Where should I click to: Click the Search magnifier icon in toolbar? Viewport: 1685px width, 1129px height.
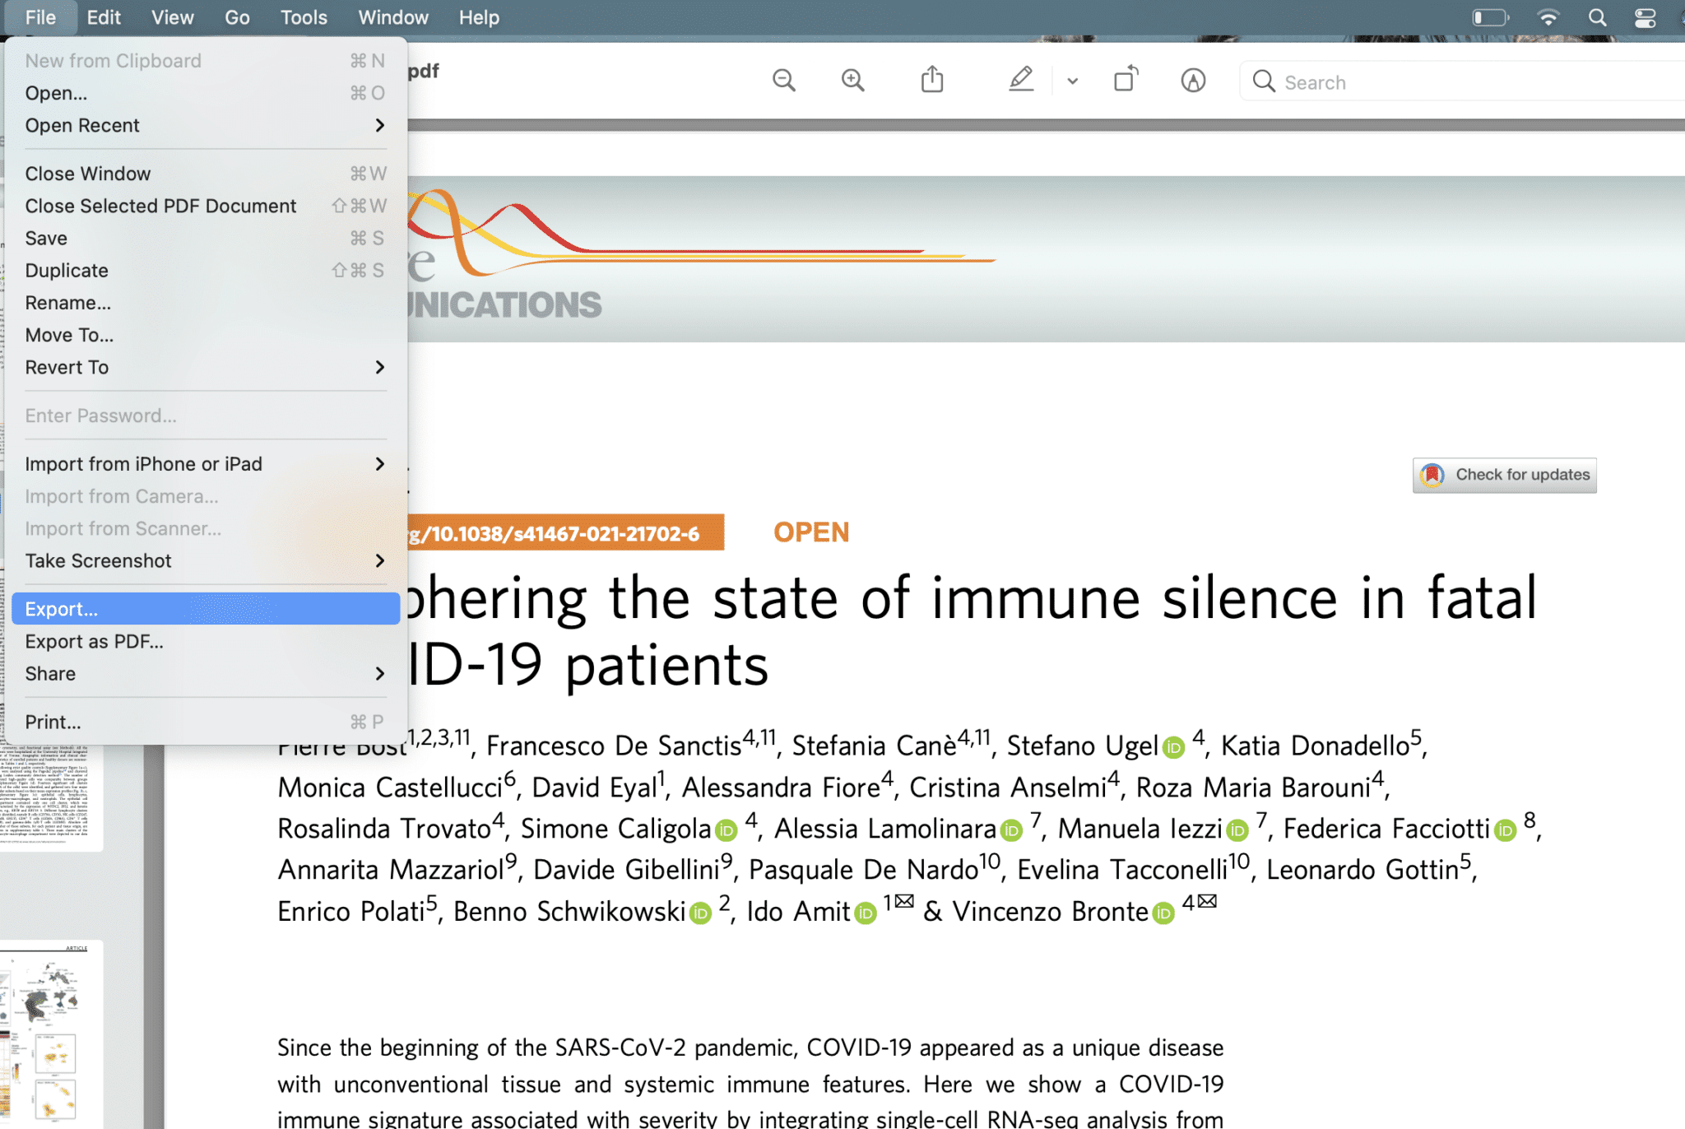pyautogui.click(x=1262, y=82)
